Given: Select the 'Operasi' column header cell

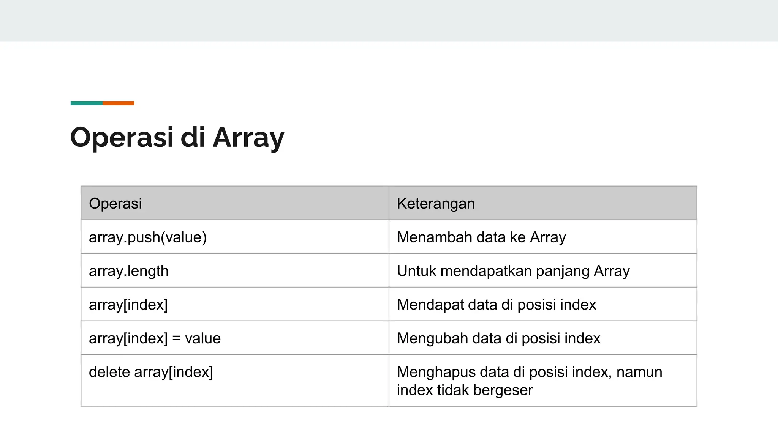Looking at the screenshot, I should click(235, 203).
